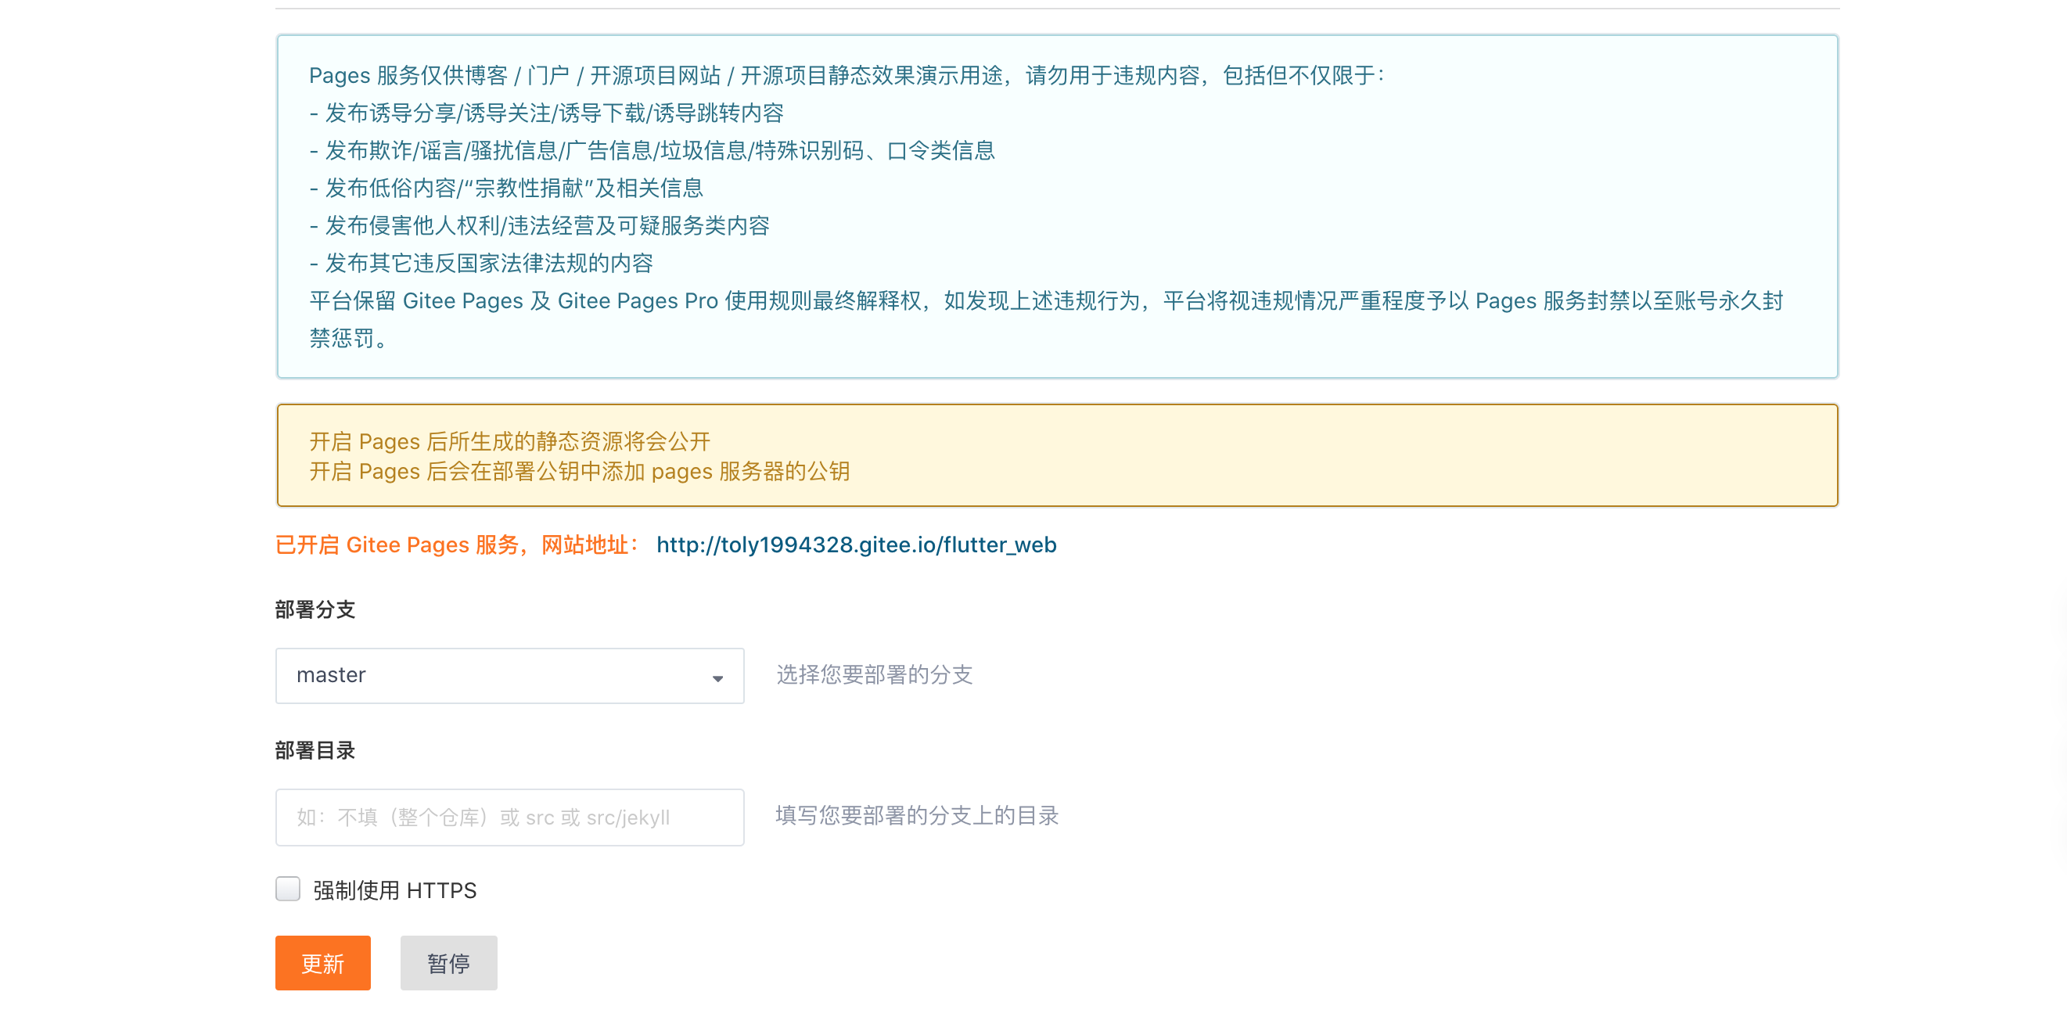Image resolution: width=2067 pixels, height=1017 pixels.
Task: Focus the 部署目录 directory input field
Action: [x=509, y=817]
